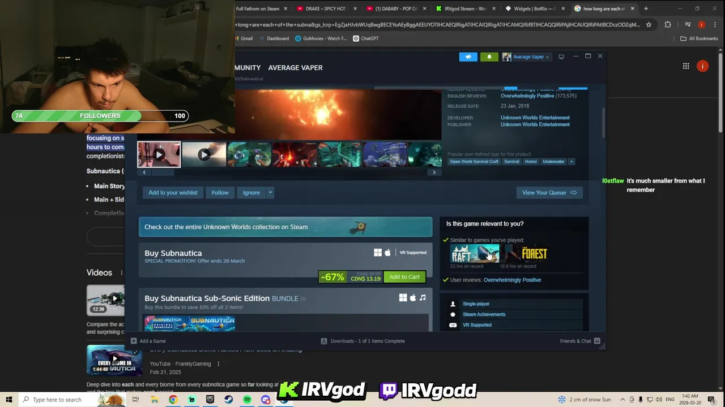Open the Raft similar game image
725x407 pixels.
pyautogui.click(x=475, y=254)
